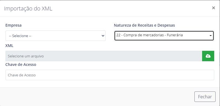The image size is (220, 106).
Task: Click the "Selecione um arquivo" file field
Action: 104,56
